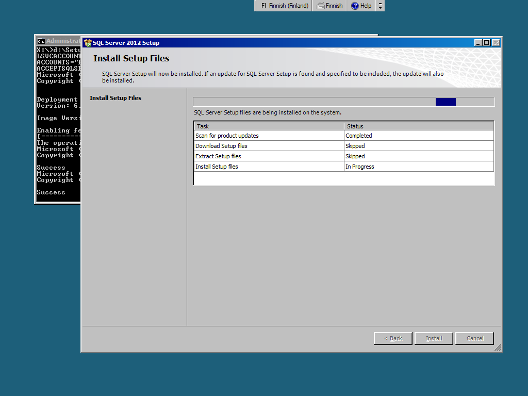
Task: Minimize the SQL Server 2012 Setup window
Action: (x=478, y=43)
